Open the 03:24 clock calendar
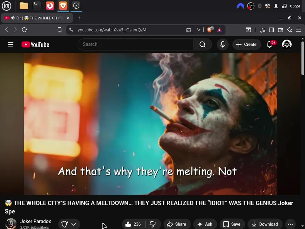Image resolution: width=305 pixels, height=229 pixels. [295, 6]
